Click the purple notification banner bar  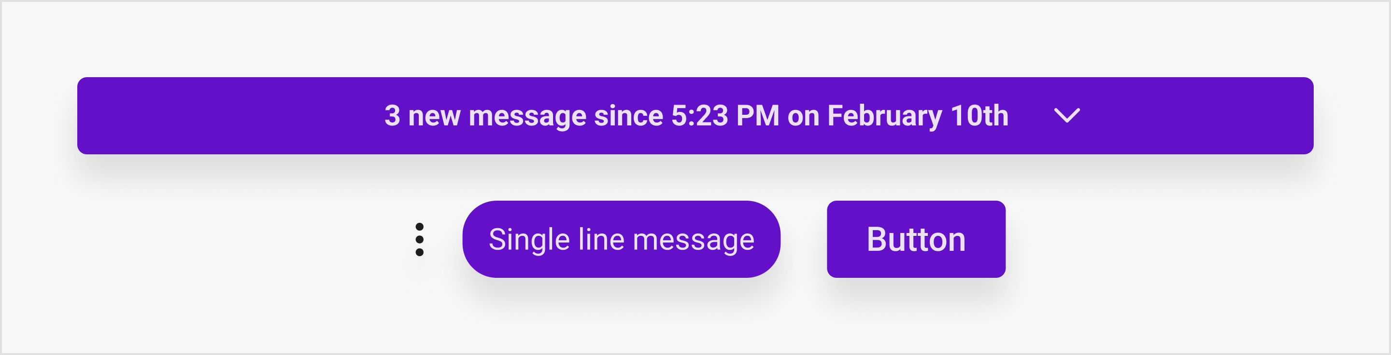point(695,115)
